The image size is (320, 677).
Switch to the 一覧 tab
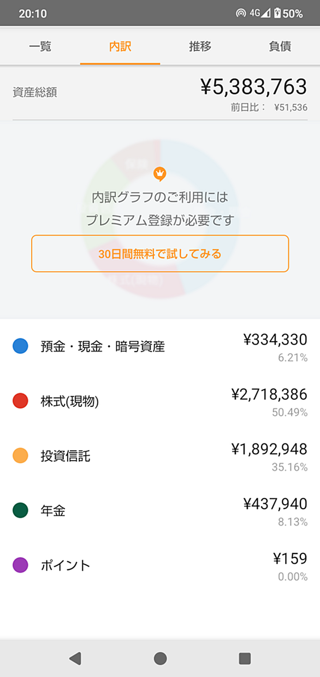(40, 46)
